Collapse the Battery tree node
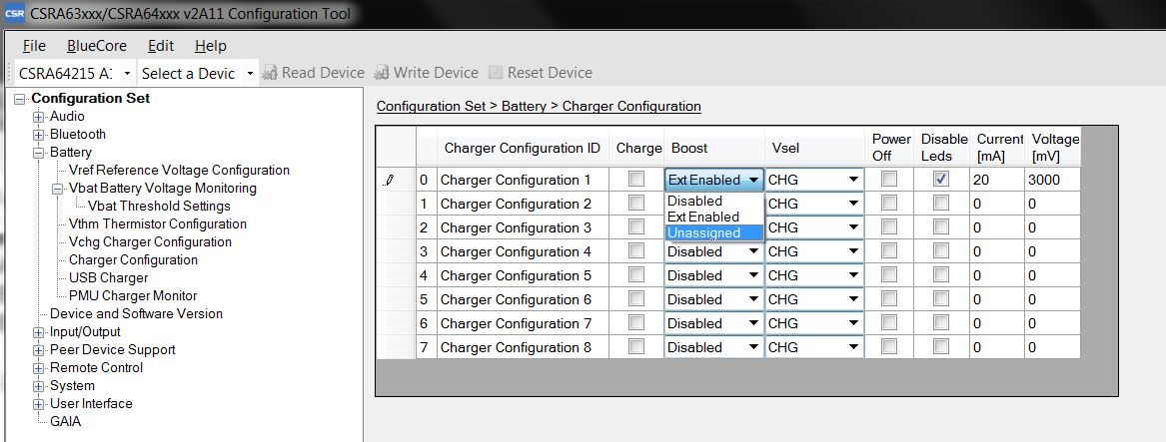 39,153
